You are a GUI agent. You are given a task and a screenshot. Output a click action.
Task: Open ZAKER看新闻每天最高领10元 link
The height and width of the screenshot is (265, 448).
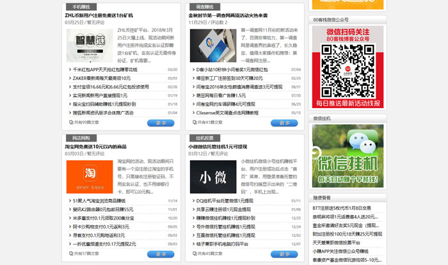pyautogui.click(x=101, y=78)
